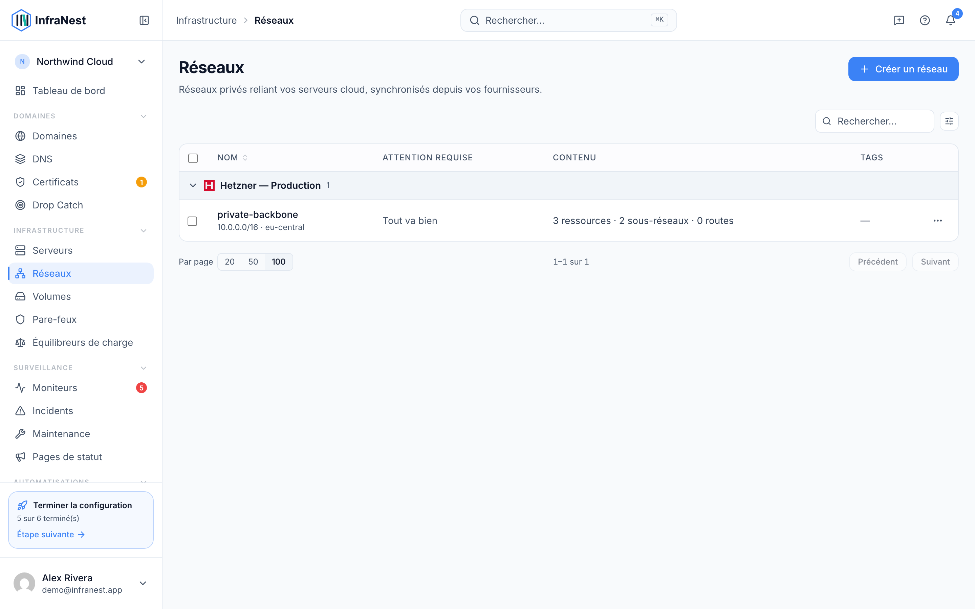This screenshot has height=609, width=975.
Task: Toggle the select-all checkbox in table header
Action: click(193, 158)
